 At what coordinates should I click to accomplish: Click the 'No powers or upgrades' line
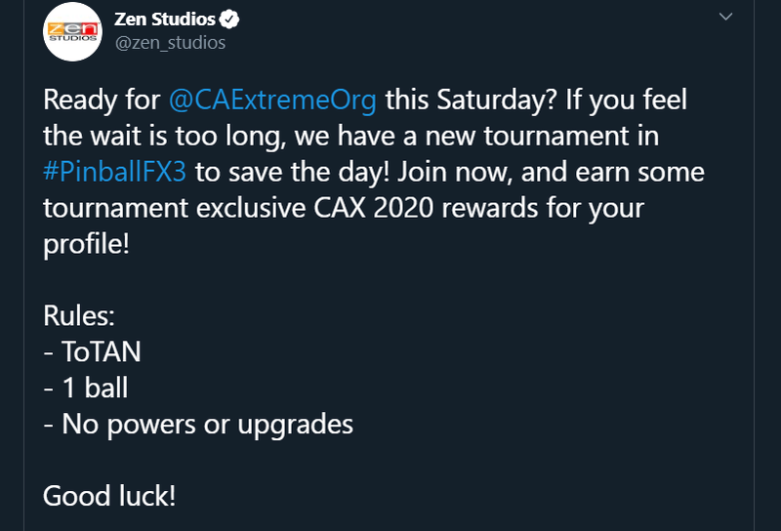207,424
